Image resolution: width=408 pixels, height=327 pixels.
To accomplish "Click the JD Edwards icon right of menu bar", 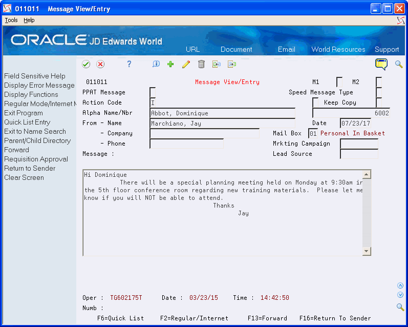I will tap(401, 21).
